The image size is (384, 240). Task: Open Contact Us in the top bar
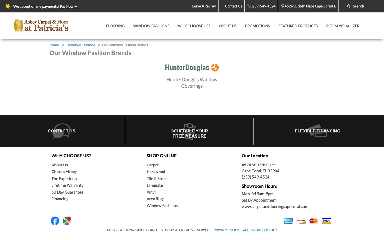click(234, 6)
